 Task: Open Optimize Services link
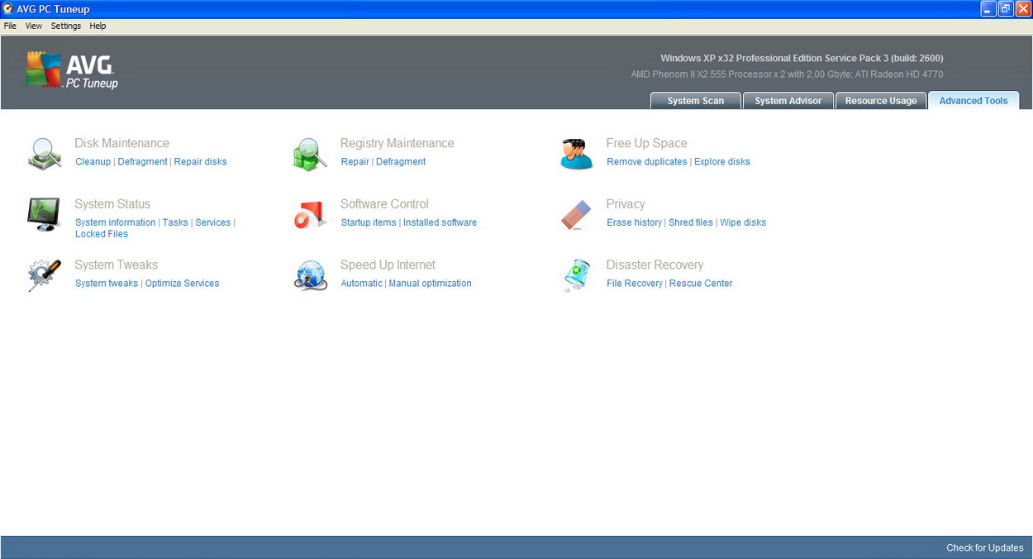click(x=183, y=284)
